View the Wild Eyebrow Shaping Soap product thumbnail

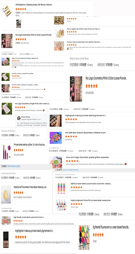7,11
